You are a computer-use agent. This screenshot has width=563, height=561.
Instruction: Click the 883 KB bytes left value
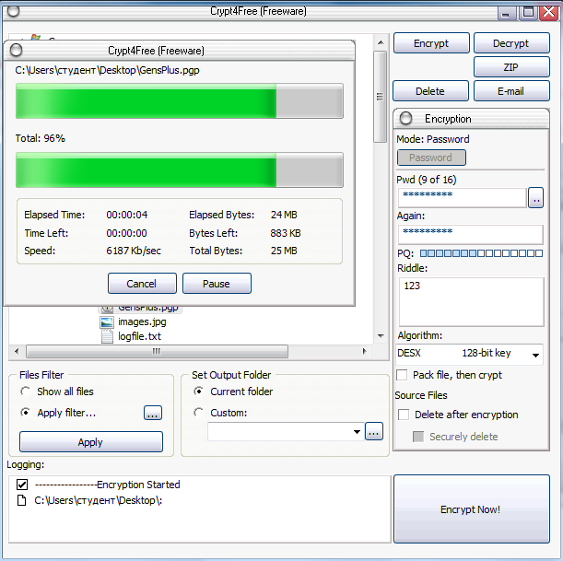coord(286,233)
